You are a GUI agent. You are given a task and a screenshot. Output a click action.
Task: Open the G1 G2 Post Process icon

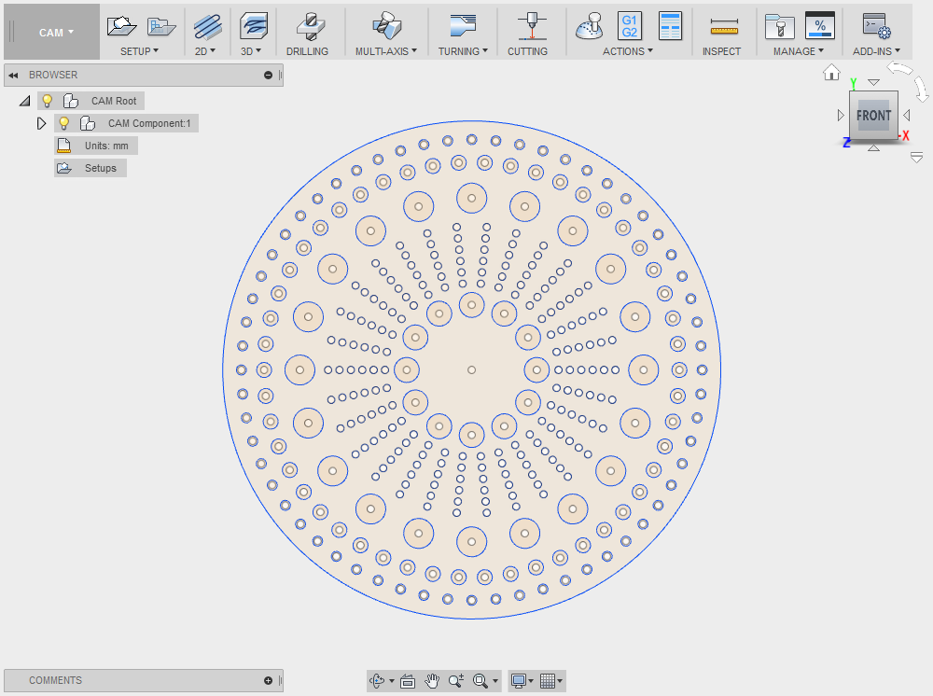(x=630, y=25)
